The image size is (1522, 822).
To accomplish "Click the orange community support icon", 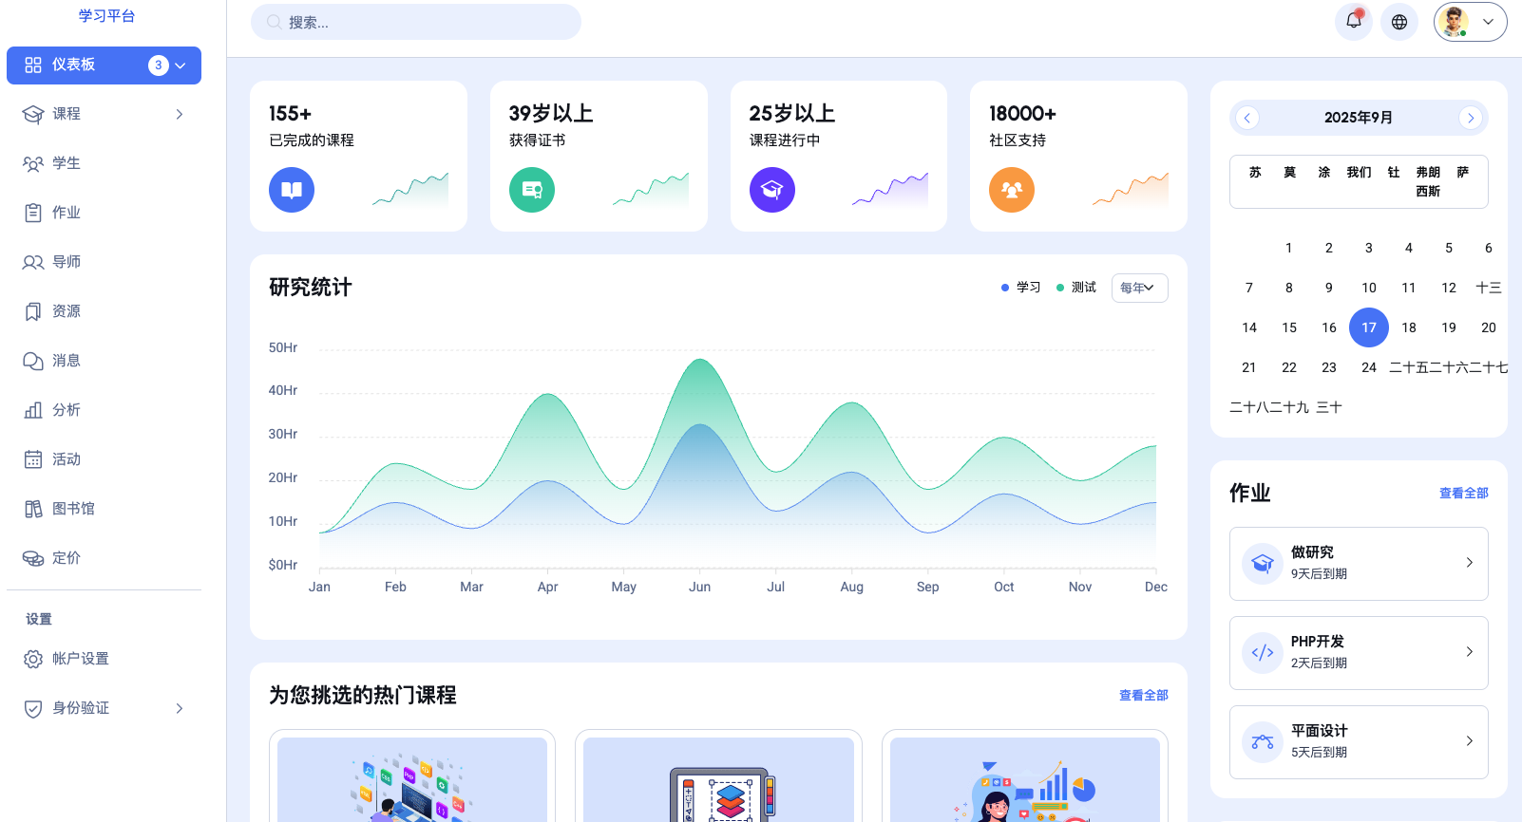I will click(1012, 190).
